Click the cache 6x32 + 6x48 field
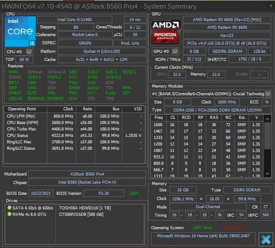 [x=102, y=60]
